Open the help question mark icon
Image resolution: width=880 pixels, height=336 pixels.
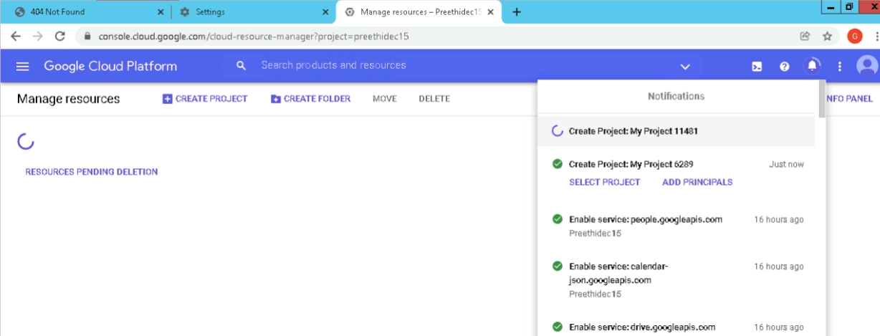[x=785, y=66]
